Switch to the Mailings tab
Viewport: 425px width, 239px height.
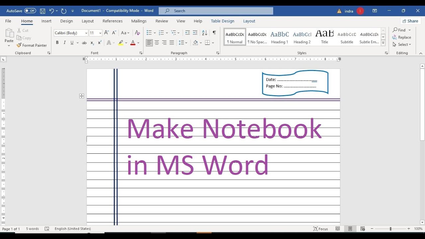[139, 21]
